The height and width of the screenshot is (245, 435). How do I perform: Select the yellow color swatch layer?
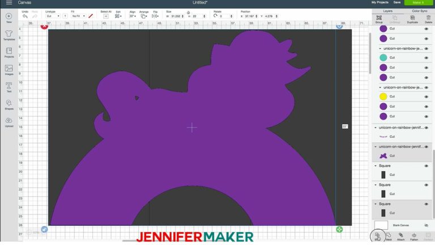(383, 96)
